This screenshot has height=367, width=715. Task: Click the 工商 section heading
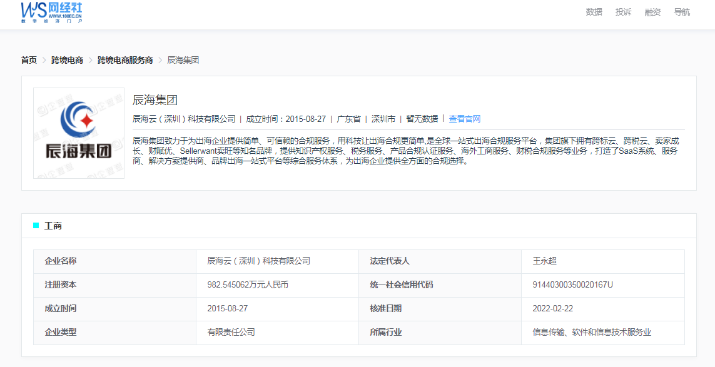click(53, 226)
